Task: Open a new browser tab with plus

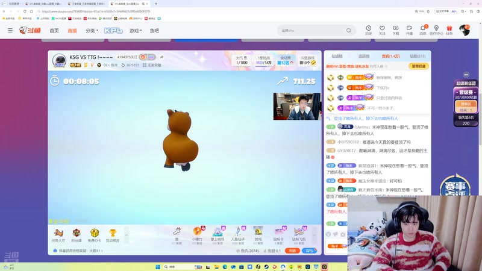Action: coord(156,4)
